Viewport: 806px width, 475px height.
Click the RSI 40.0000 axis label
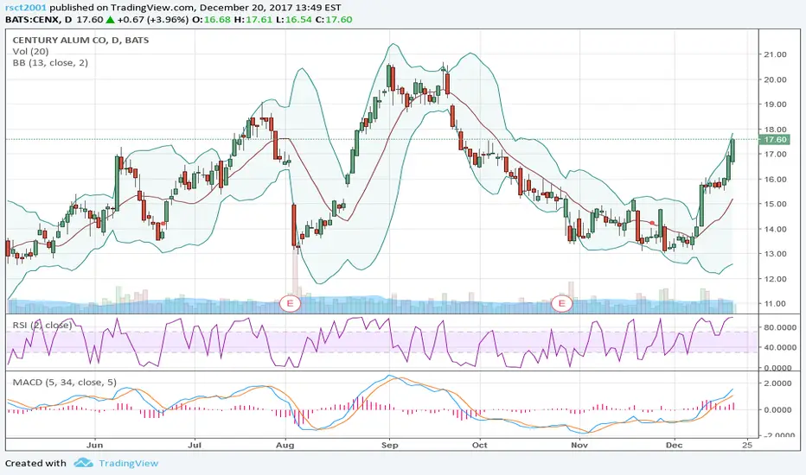[780, 347]
